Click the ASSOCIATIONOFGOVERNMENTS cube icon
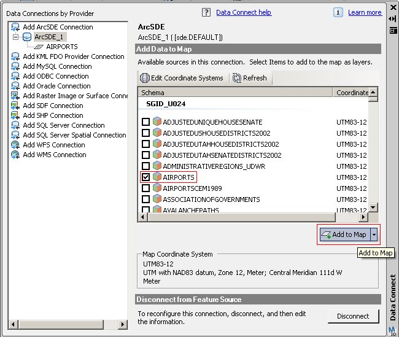399x337 pixels. (157, 199)
